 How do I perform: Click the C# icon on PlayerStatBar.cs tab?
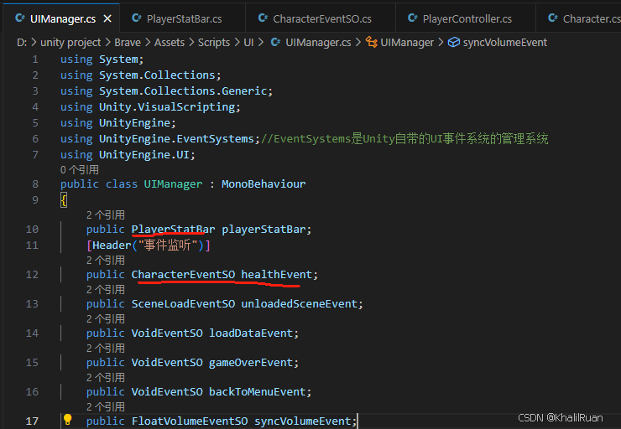click(137, 18)
